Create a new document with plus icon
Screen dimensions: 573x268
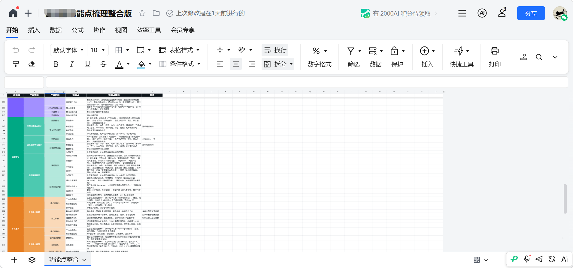[x=28, y=13]
